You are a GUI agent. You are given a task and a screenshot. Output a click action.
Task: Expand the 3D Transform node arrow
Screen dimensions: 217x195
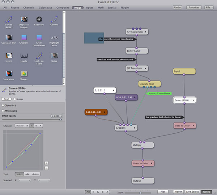pos(145,69)
